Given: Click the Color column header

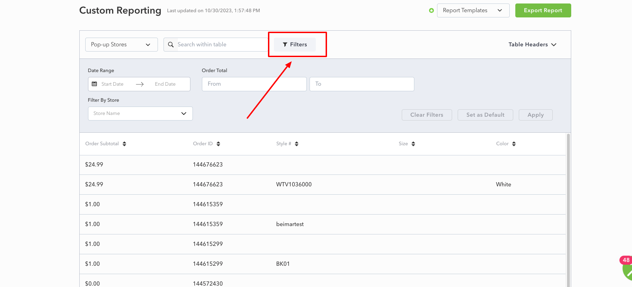Looking at the screenshot, I should click(502, 144).
